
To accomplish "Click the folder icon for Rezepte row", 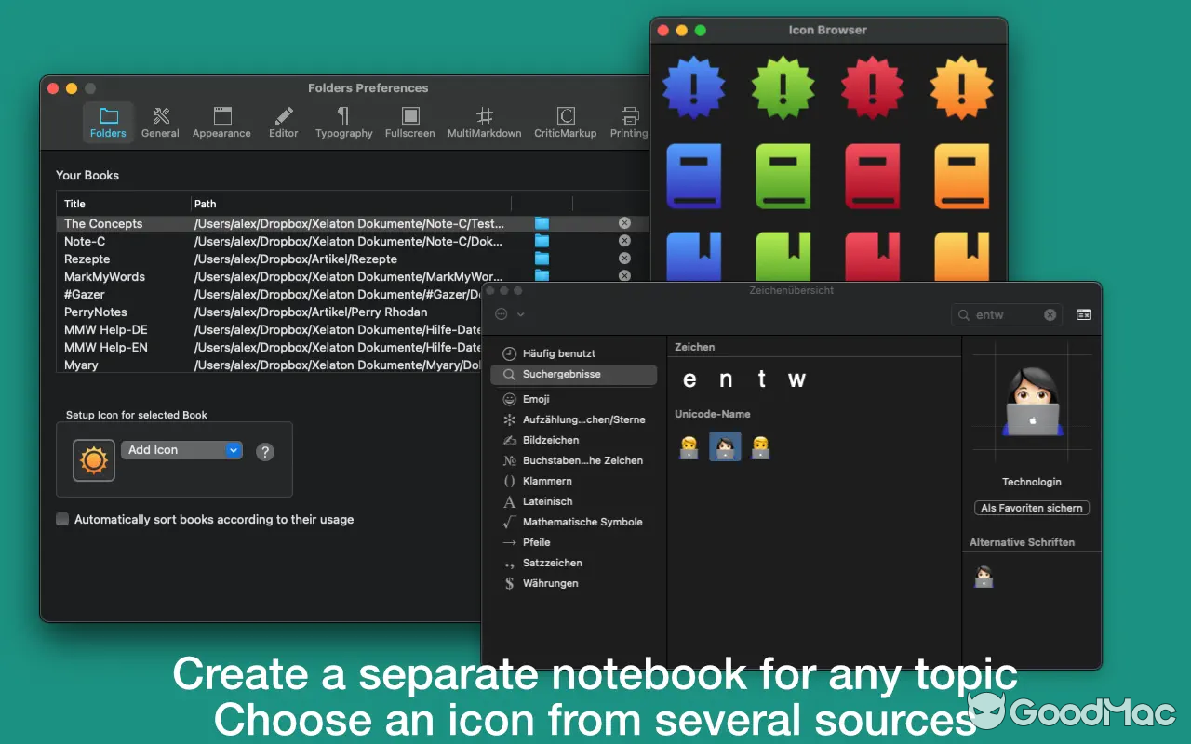I will pyautogui.click(x=542, y=259).
